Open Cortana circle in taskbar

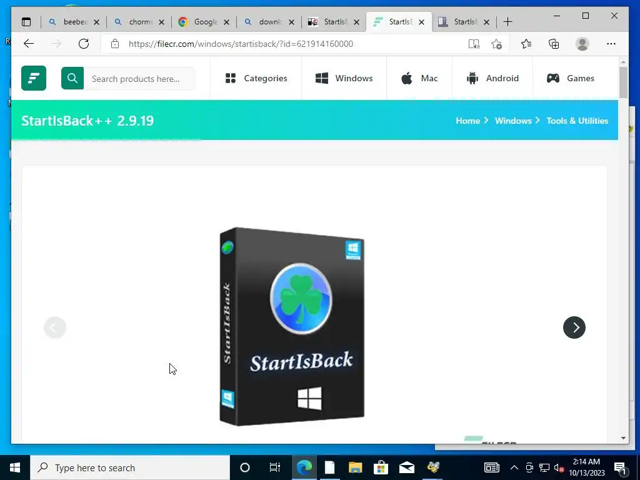click(245, 467)
